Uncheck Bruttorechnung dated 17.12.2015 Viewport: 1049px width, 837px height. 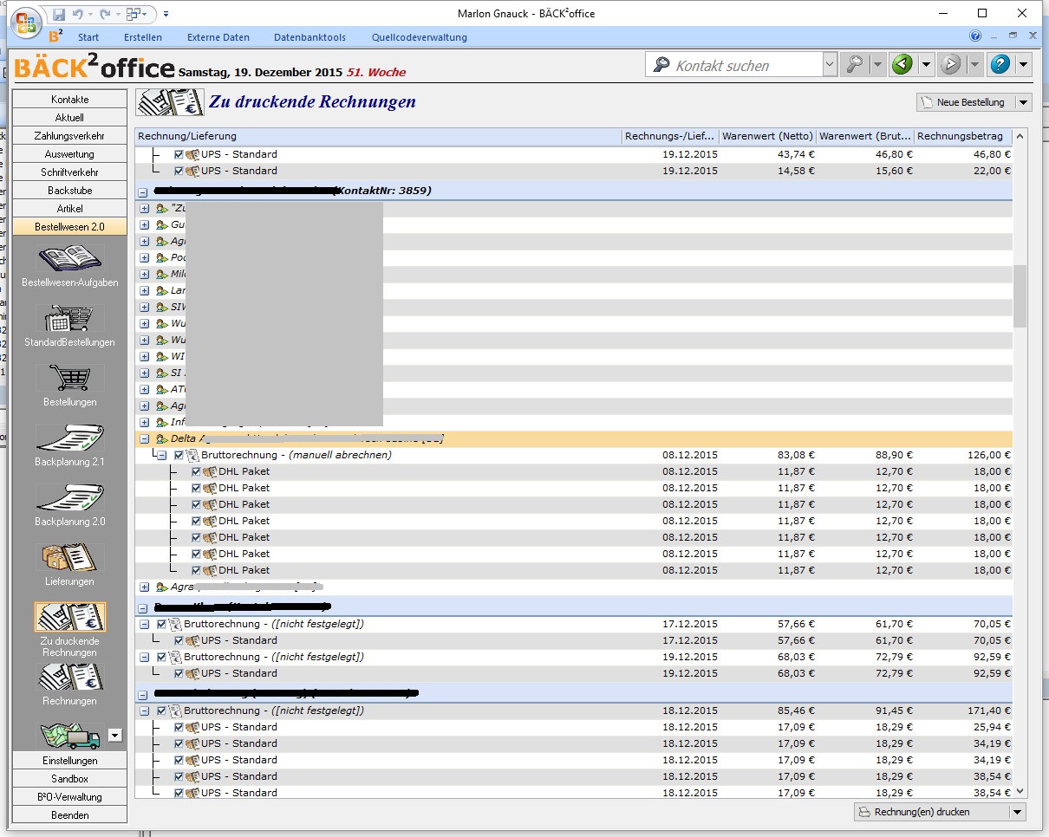click(161, 624)
